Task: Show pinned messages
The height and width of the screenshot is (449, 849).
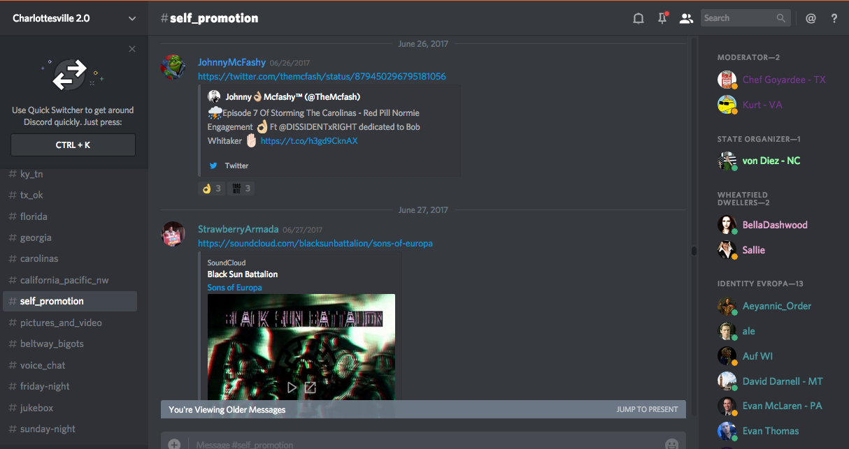Action: click(662, 19)
